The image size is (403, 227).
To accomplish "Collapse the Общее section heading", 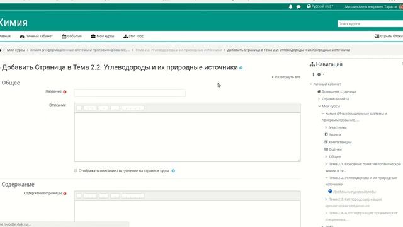I will tap(11, 83).
